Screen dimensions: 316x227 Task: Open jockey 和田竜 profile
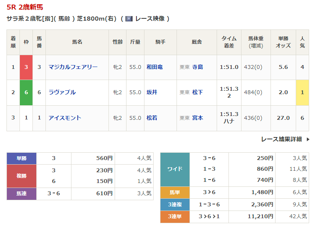tap(154, 67)
